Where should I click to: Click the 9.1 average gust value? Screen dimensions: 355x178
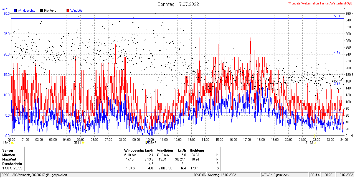point(184,164)
